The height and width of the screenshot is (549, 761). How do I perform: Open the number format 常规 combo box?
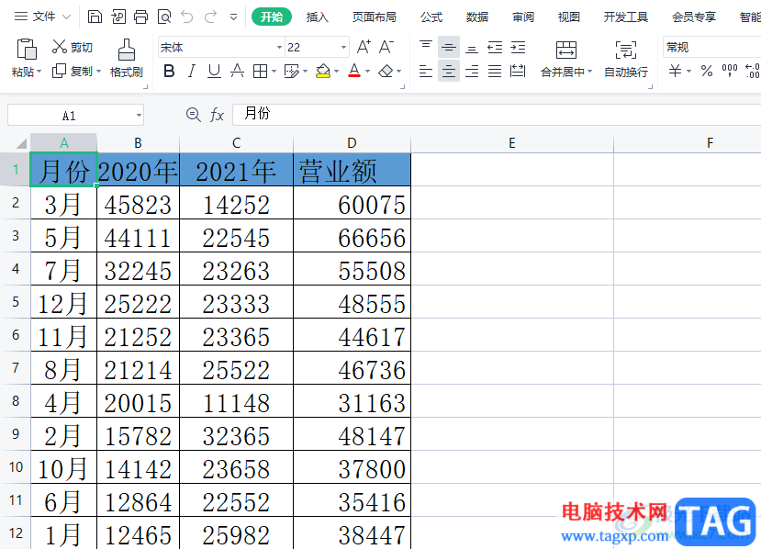[711, 47]
